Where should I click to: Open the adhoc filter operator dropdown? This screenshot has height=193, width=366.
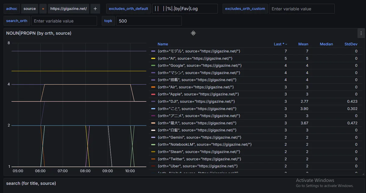pos(43,9)
